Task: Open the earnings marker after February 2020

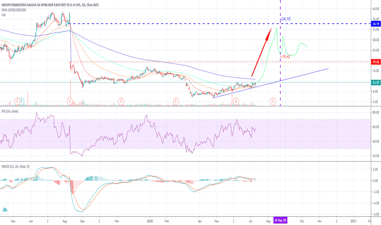Action: coord(176,101)
